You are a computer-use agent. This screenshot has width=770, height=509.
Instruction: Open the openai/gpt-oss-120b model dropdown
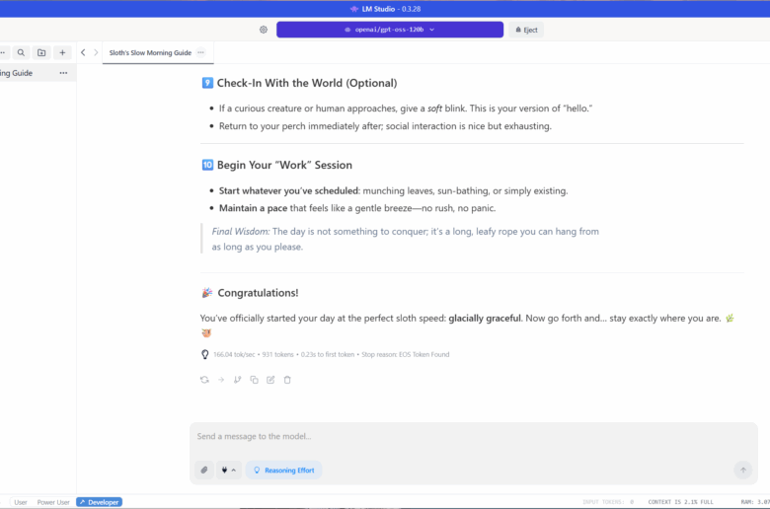[x=389, y=30]
